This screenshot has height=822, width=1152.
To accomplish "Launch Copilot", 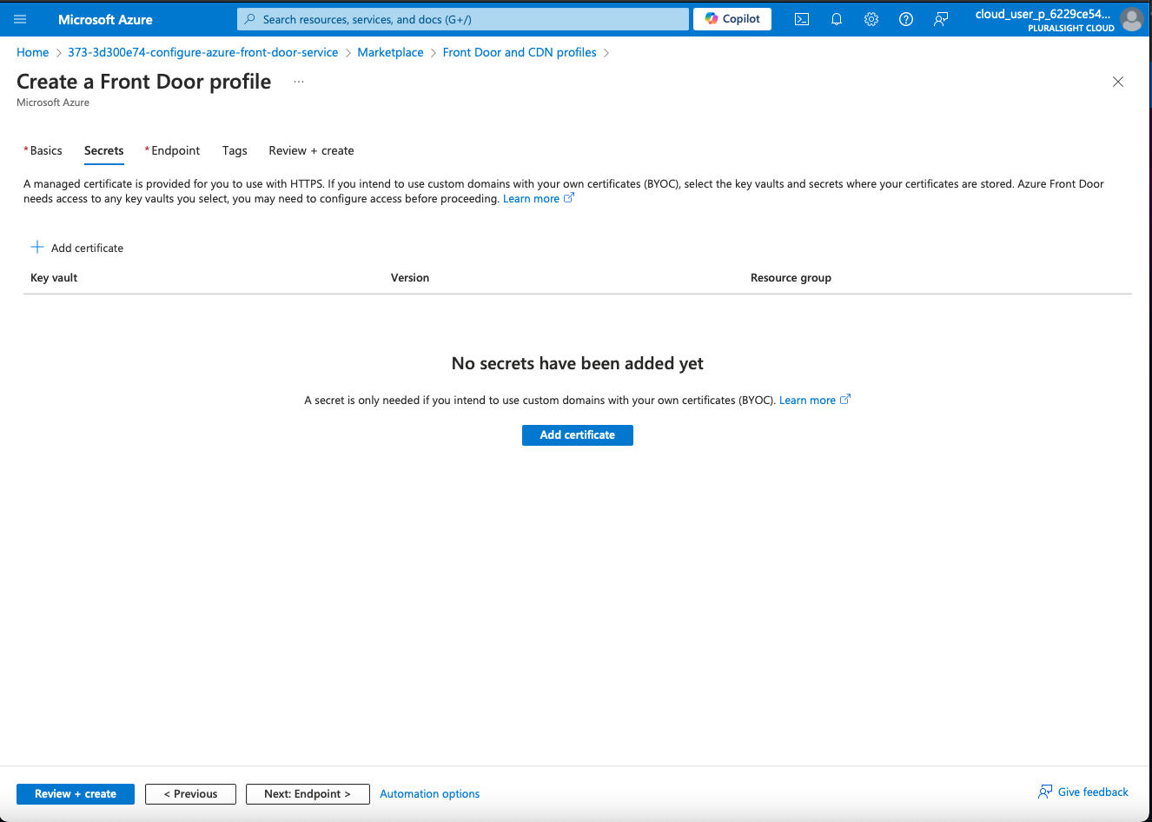I will point(732,19).
